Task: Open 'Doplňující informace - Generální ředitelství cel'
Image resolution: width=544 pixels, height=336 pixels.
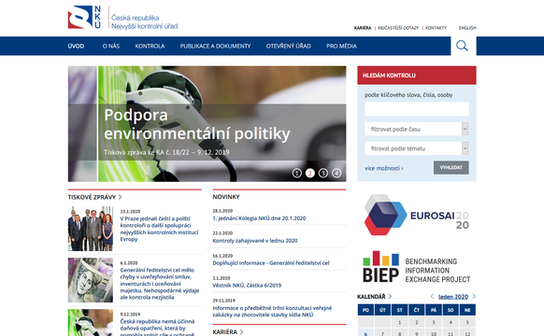Action: pyautogui.click(x=271, y=263)
